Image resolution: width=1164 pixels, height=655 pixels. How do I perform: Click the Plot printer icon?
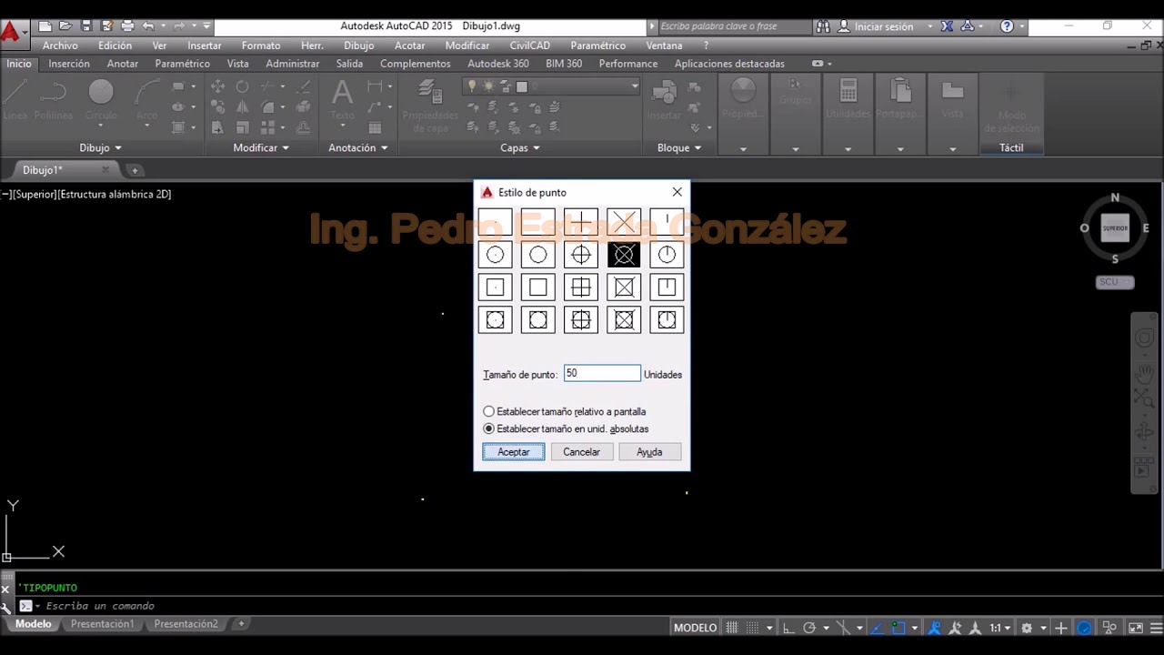[x=127, y=26]
